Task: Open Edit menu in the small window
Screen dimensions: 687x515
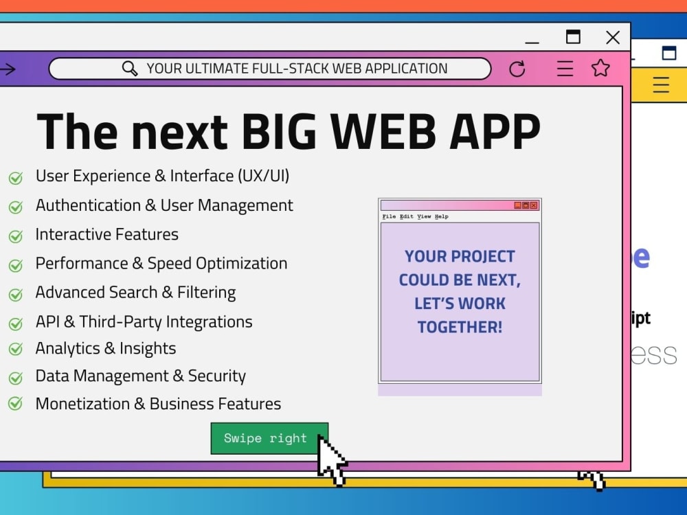Action: (x=406, y=216)
